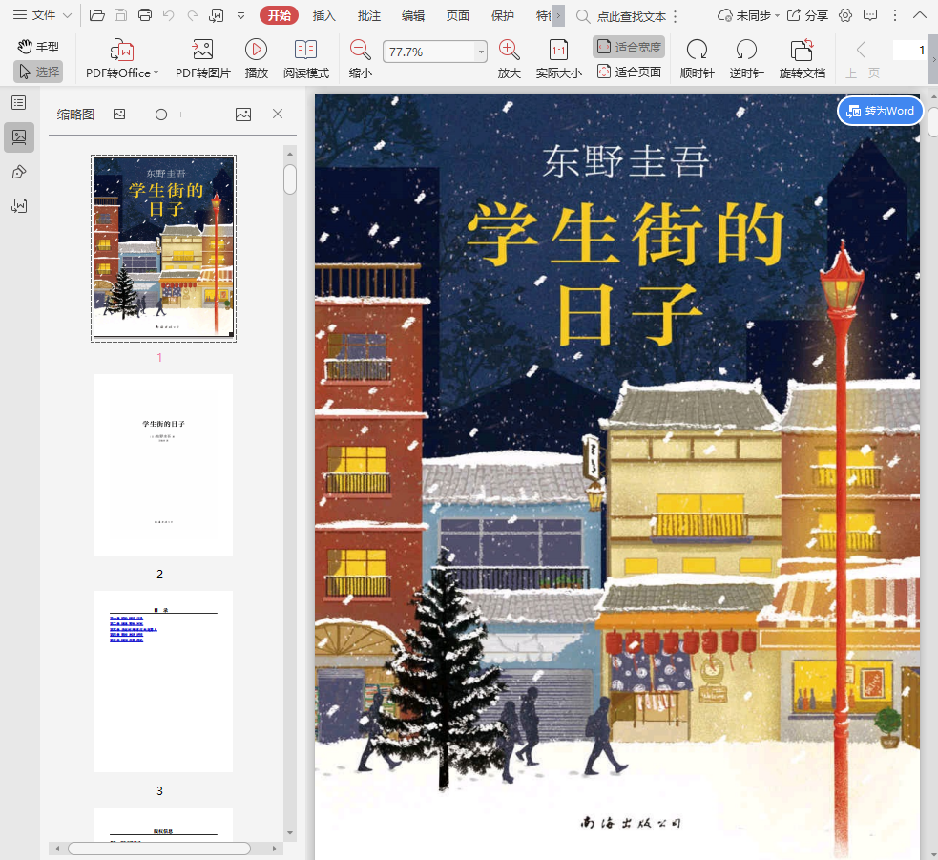Expand the quick access toolbar dropdown arrow
Screen dimensions: 938x860
(x=241, y=16)
